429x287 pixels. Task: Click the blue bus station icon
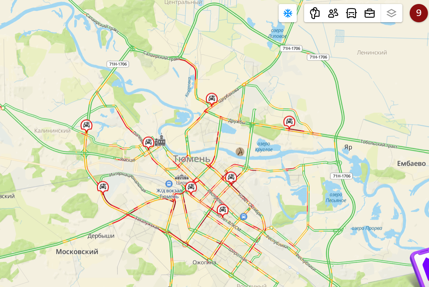pyautogui.click(x=244, y=217)
